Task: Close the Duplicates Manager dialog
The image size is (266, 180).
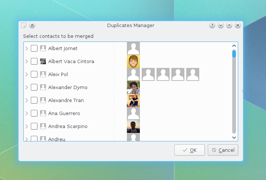Action: pos(238,25)
